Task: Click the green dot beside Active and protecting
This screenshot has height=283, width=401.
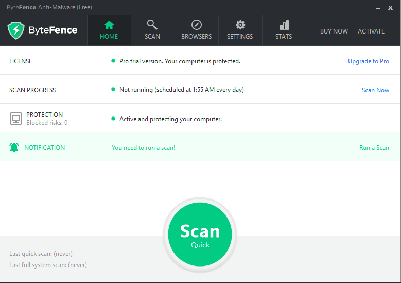Action: [113, 119]
